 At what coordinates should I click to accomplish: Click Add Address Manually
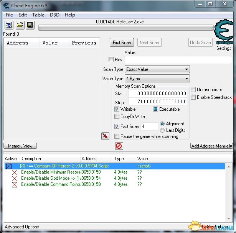tap(211, 146)
